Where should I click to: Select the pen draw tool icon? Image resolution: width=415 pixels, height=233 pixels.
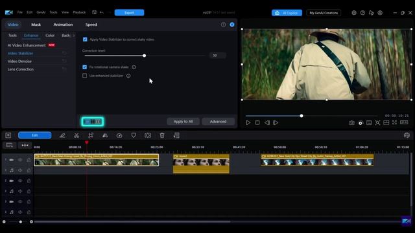pos(62,135)
